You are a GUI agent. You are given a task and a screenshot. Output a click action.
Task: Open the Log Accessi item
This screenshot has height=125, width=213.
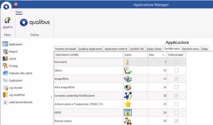pyautogui.click(x=15, y=88)
